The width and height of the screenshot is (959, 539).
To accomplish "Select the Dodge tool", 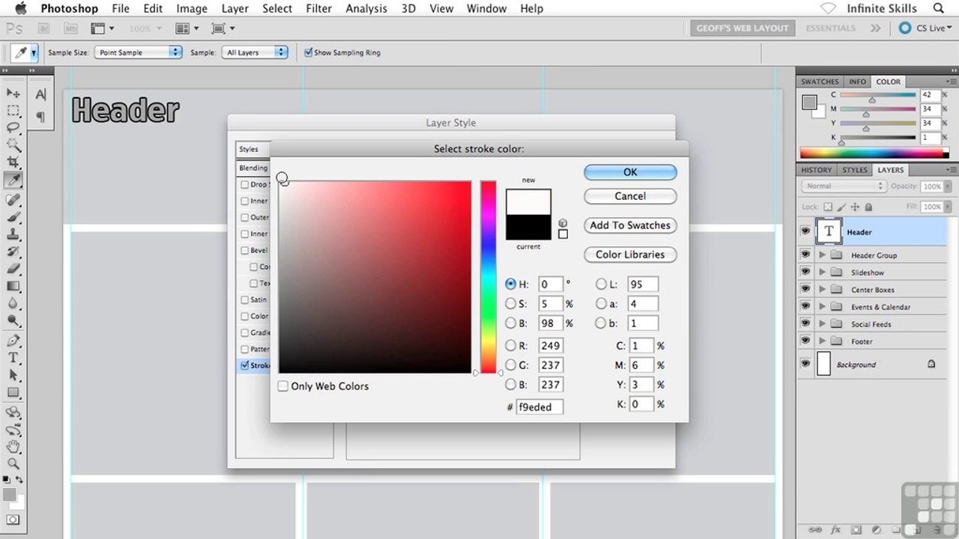I will click(x=13, y=320).
